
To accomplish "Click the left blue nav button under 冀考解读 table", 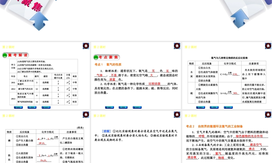I will [18, 107].
